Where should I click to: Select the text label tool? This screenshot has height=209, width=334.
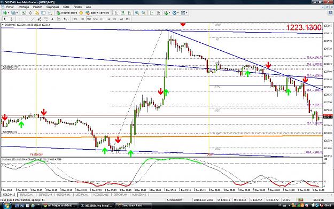pos(59,19)
